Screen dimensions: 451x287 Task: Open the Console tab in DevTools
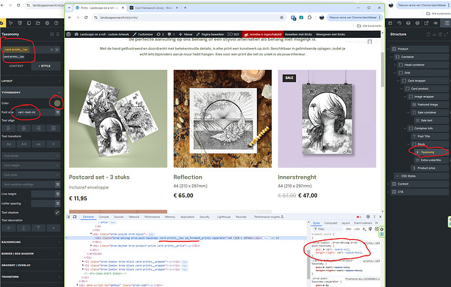[x=104, y=217]
